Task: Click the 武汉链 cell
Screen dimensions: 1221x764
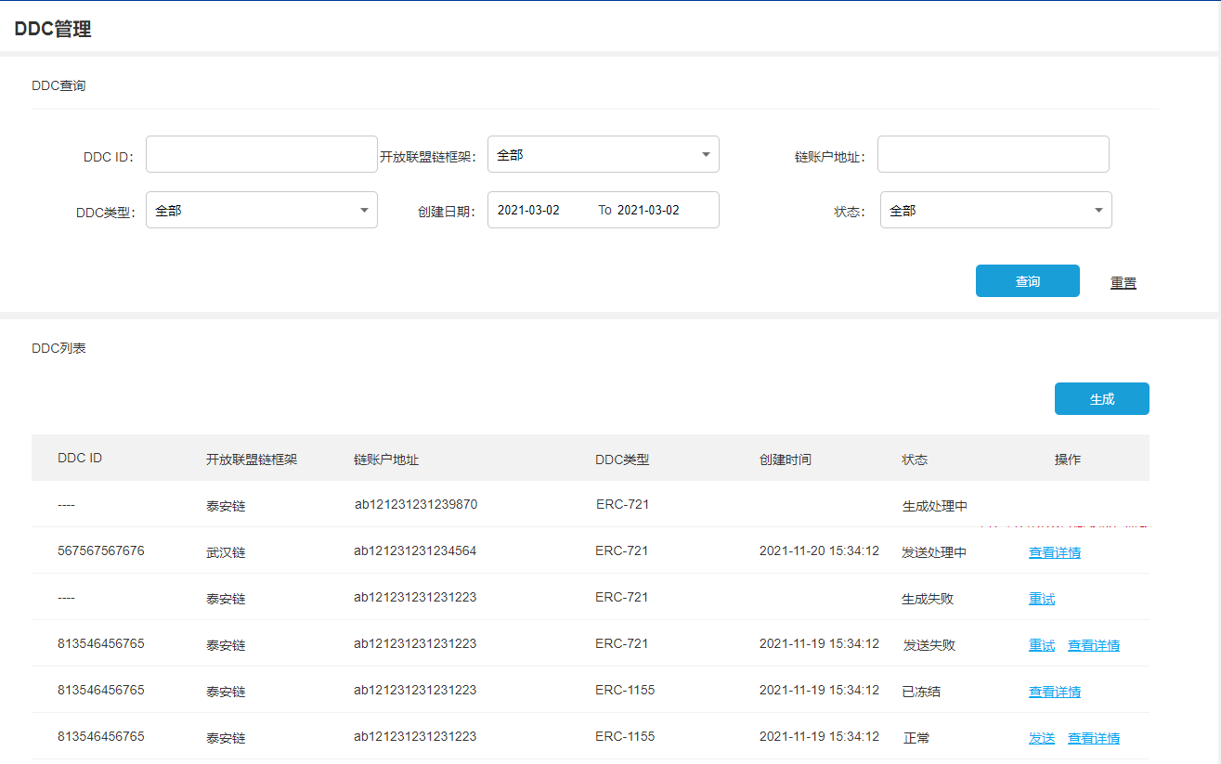Action: (x=226, y=552)
